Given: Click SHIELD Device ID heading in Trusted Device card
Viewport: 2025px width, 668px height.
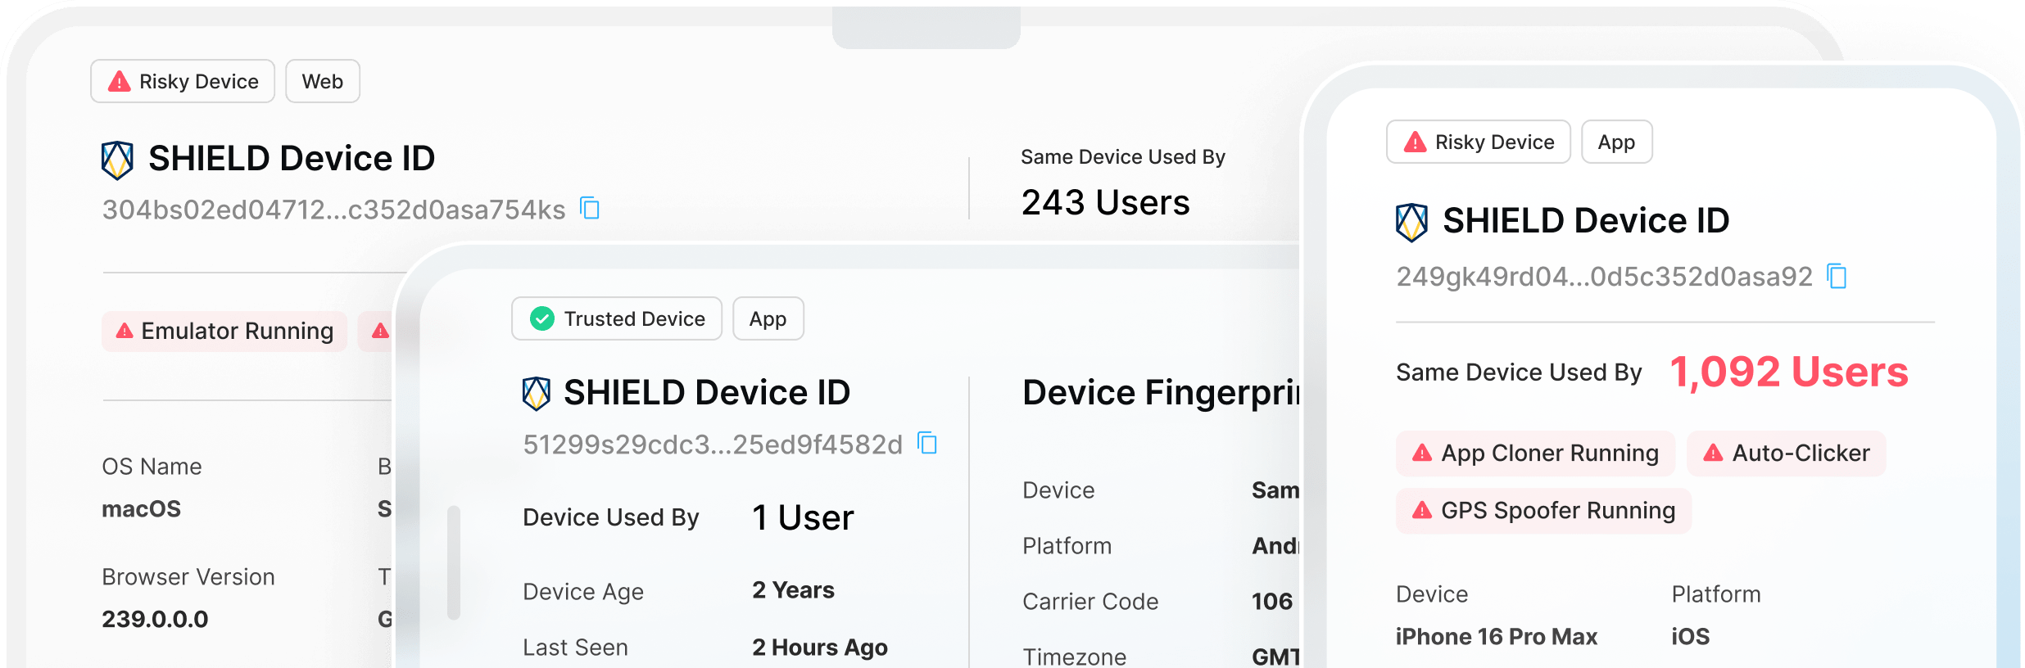Looking at the screenshot, I should 707,393.
